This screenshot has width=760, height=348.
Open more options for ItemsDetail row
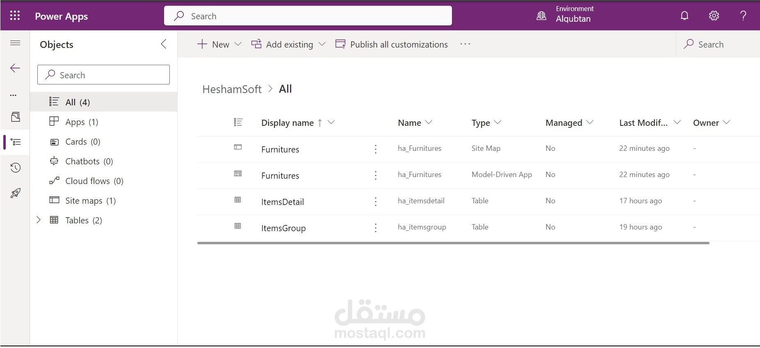coord(376,202)
